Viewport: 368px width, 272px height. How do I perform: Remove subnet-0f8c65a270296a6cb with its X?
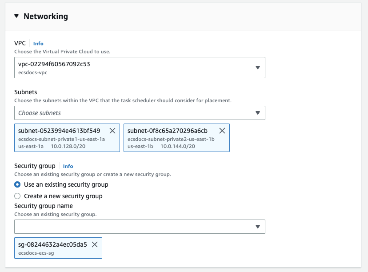click(x=222, y=131)
